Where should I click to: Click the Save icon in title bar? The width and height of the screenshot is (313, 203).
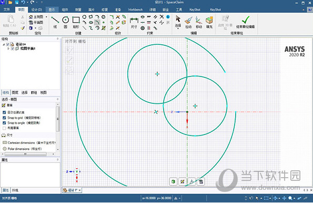17,3
